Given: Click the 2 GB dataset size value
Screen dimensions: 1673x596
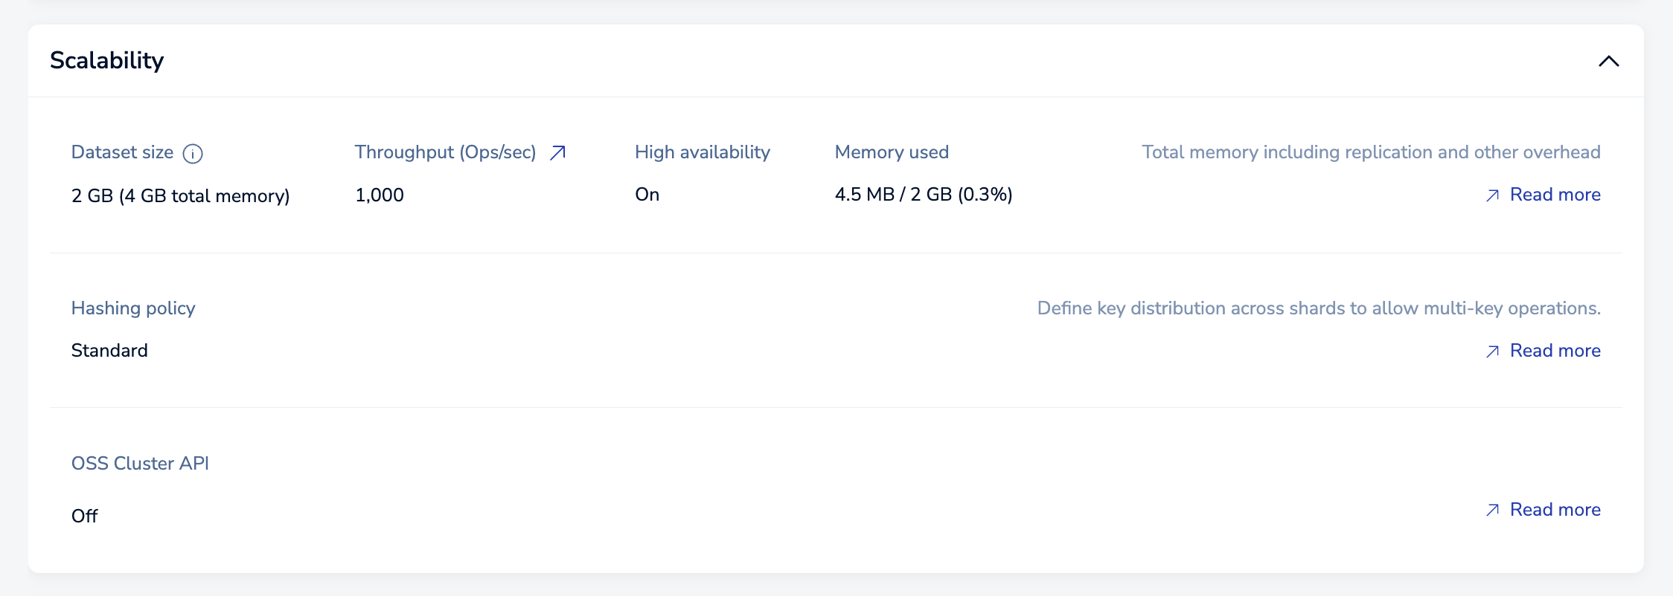Looking at the screenshot, I should tap(180, 195).
